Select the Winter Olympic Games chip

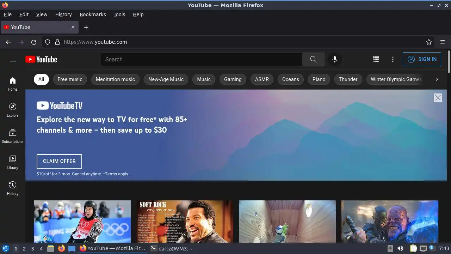[x=396, y=79]
